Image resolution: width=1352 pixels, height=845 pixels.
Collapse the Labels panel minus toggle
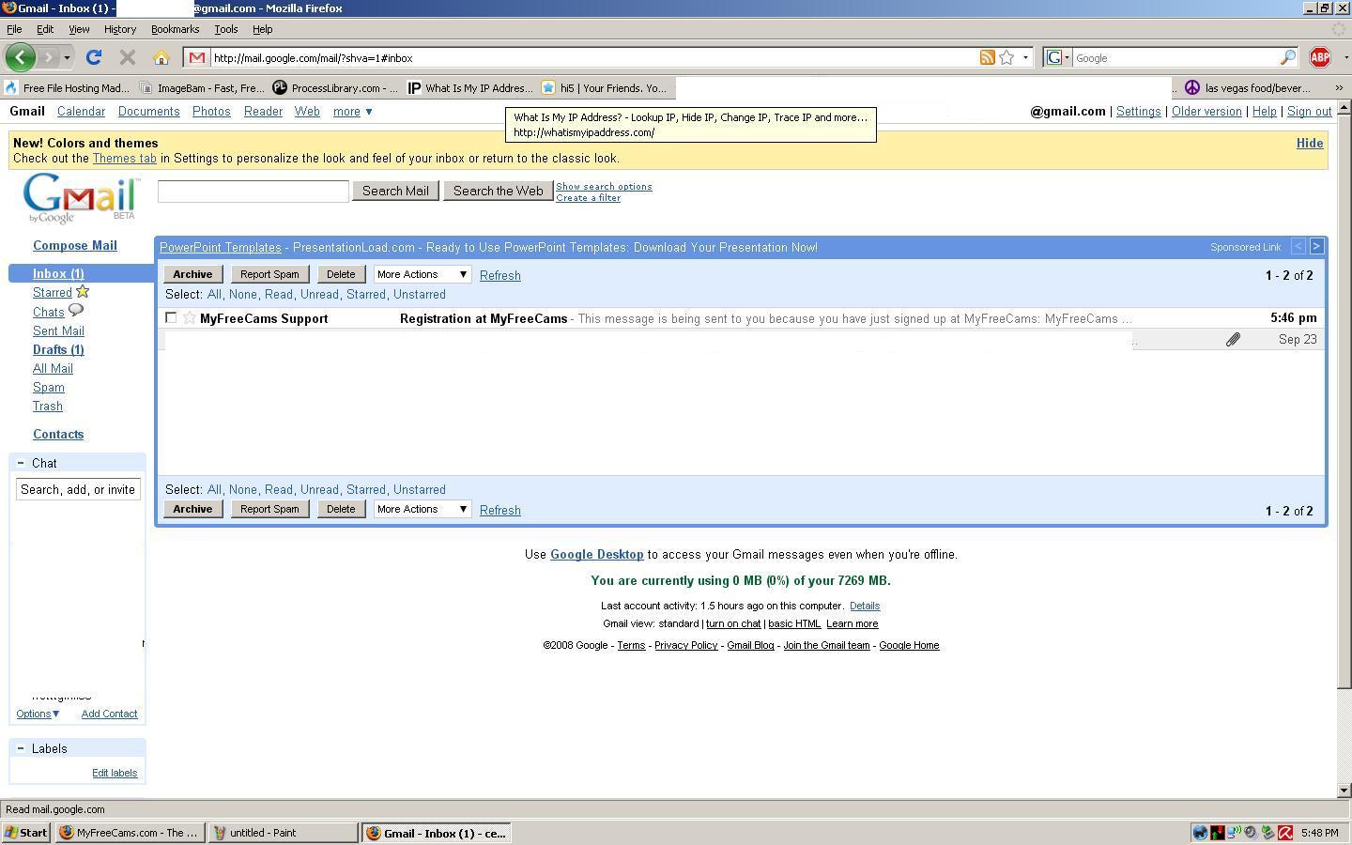coord(21,748)
